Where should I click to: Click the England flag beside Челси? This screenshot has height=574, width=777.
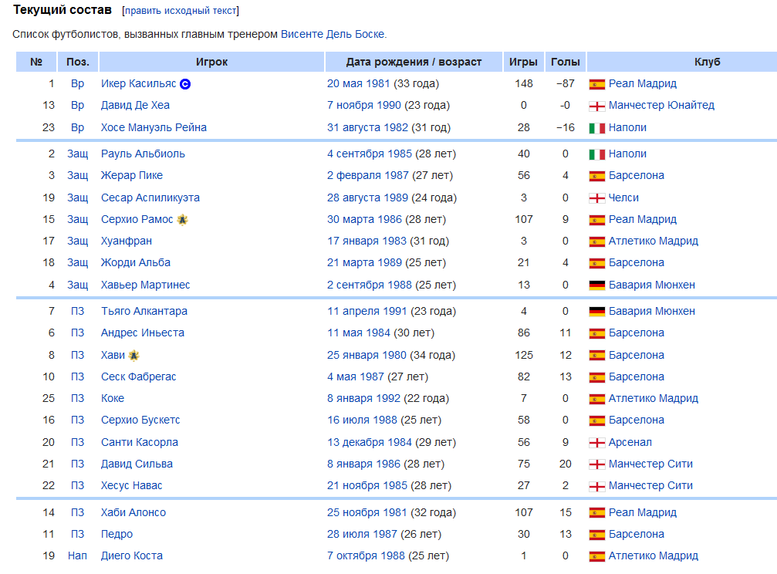point(596,198)
